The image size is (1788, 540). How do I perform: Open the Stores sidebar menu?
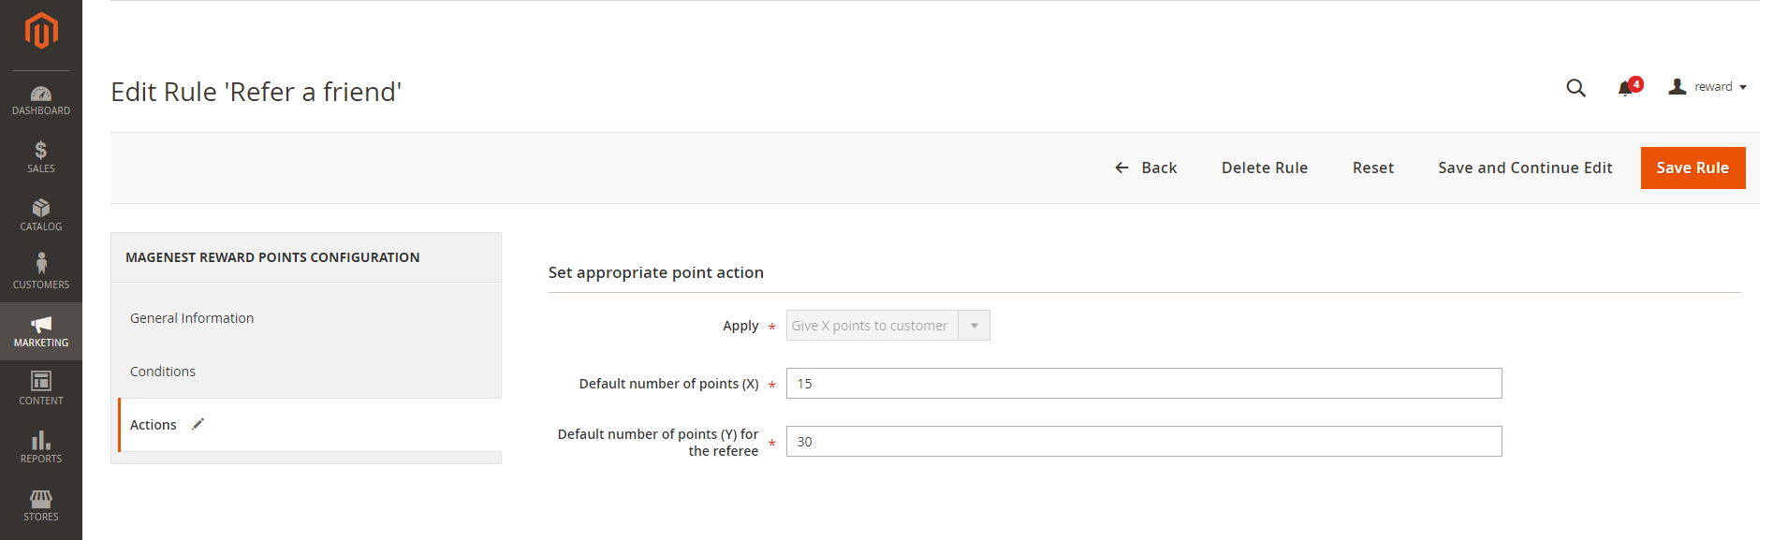pyautogui.click(x=41, y=504)
